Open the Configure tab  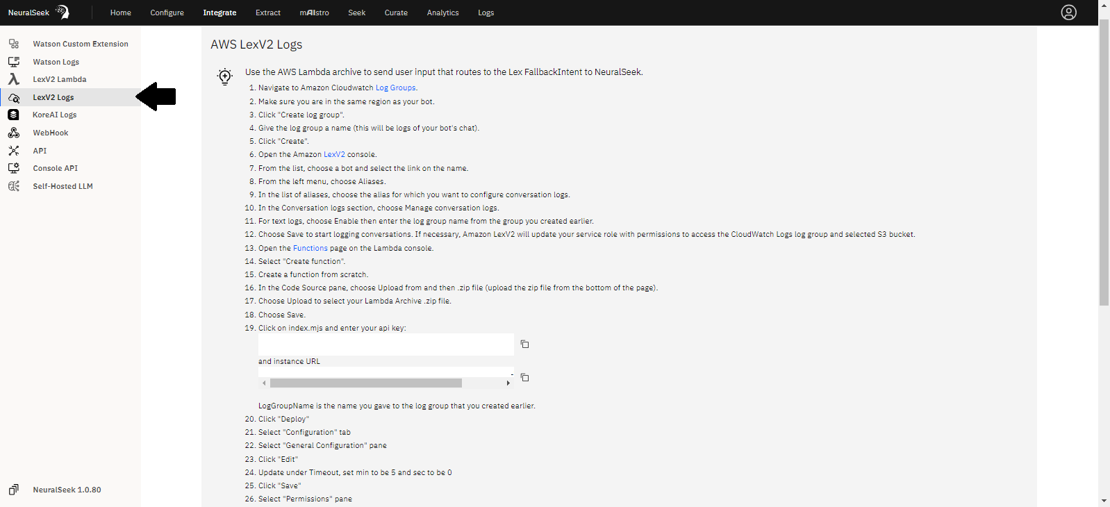click(x=167, y=13)
